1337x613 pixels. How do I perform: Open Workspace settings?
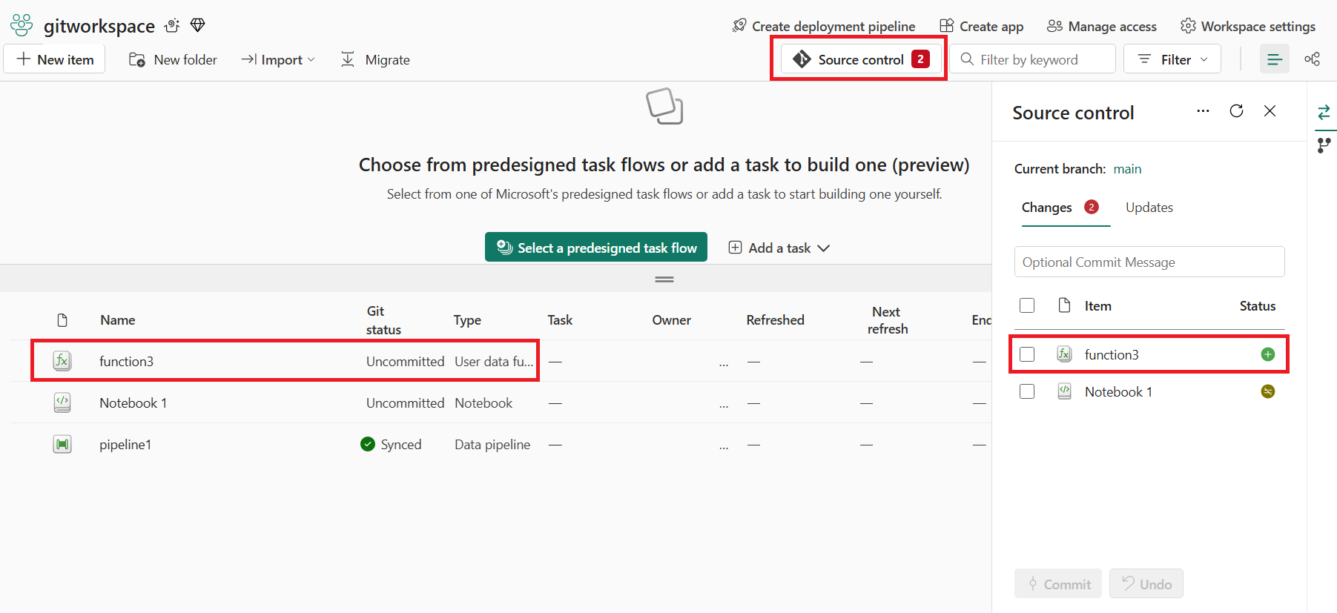coord(1248,26)
